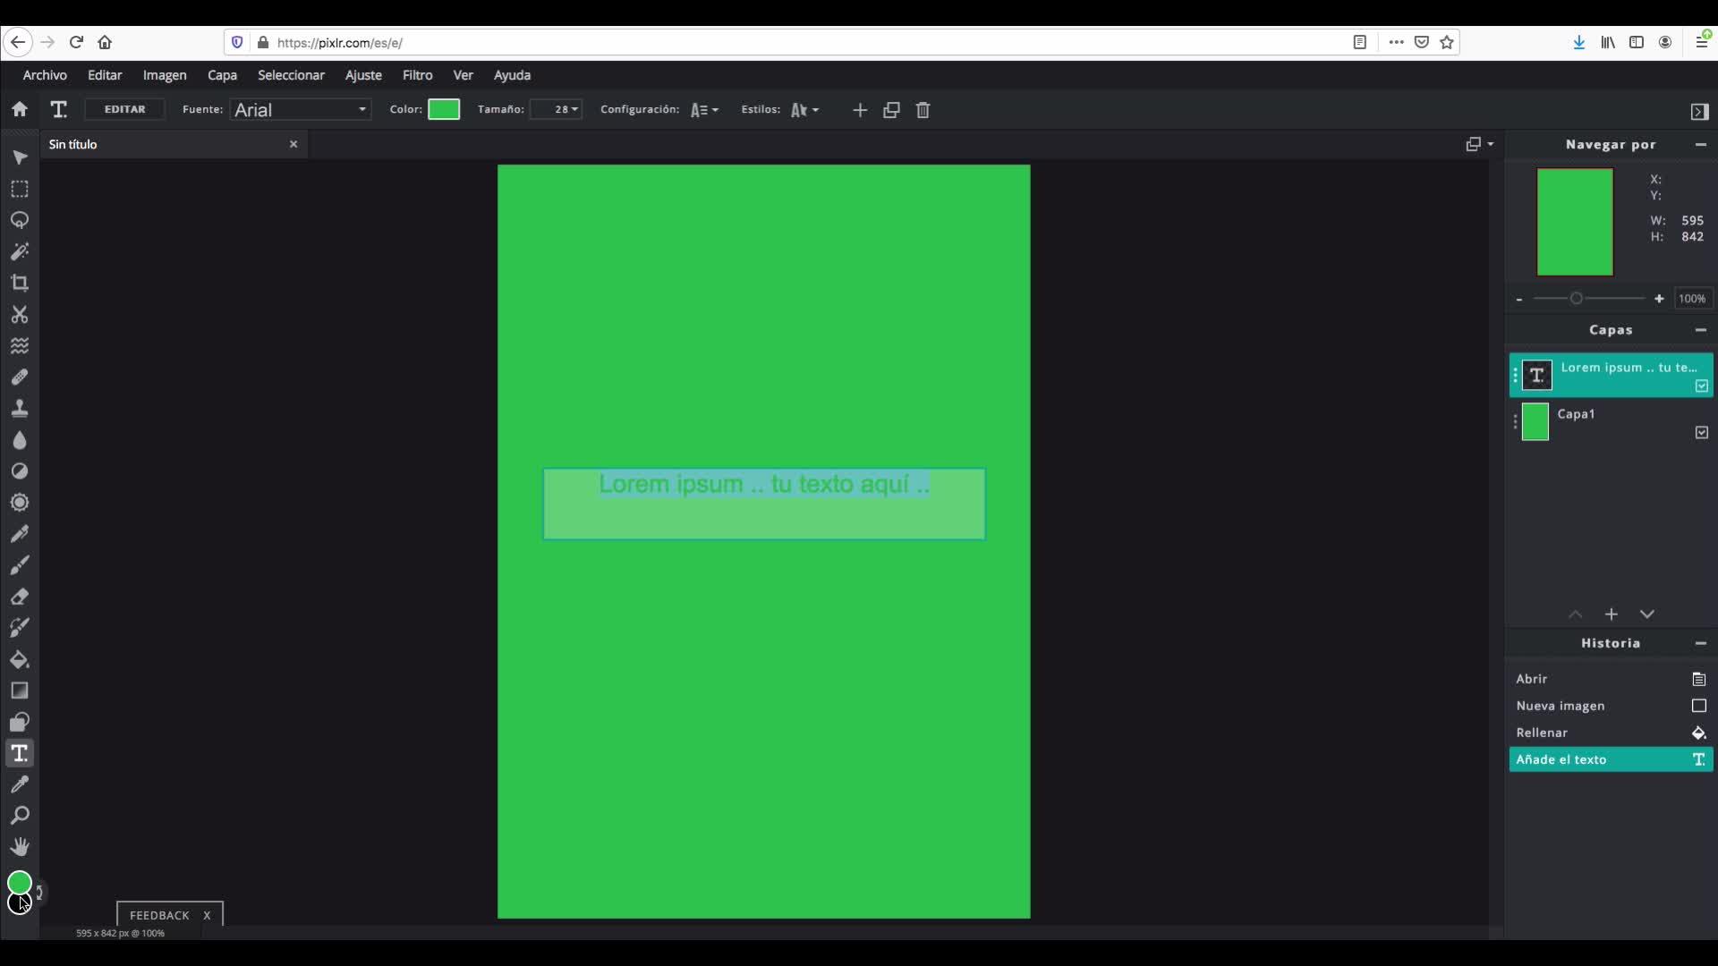Collapse the right side panels
The height and width of the screenshot is (966, 1718).
click(x=1700, y=111)
